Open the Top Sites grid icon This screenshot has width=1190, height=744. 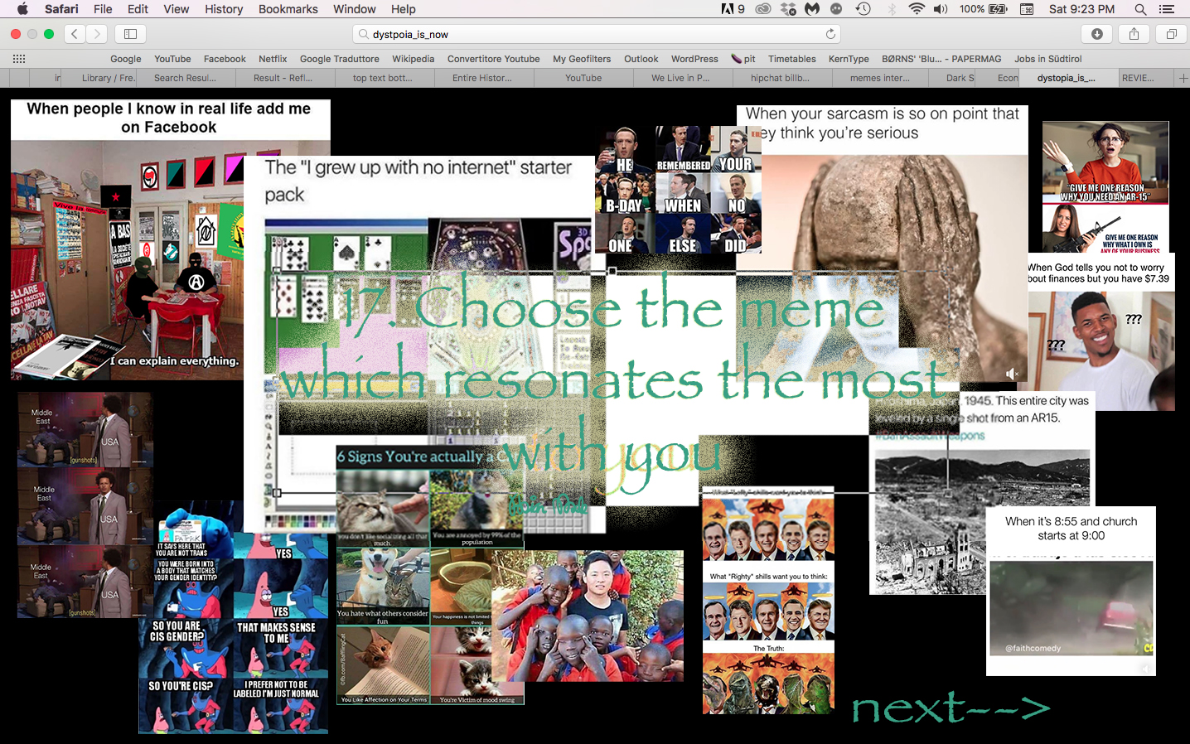tap(18, 59)
